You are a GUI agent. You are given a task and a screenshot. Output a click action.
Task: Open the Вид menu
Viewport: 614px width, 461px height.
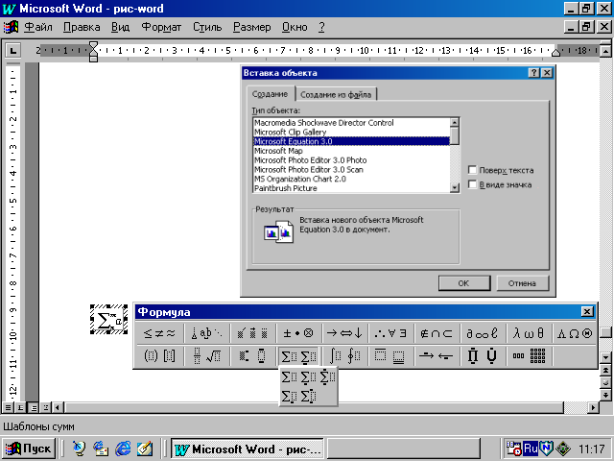(120, 27)
